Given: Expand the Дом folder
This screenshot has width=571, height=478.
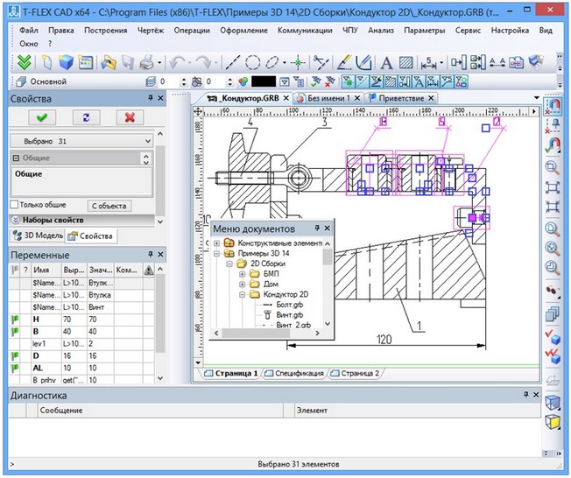Looking at the screenshot, I should click(x=243, y=284).
